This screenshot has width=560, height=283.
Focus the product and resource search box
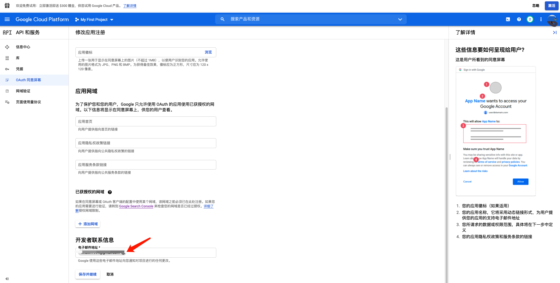[311, 19]
